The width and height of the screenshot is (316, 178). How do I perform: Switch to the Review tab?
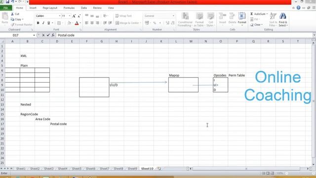click(97, 8)
